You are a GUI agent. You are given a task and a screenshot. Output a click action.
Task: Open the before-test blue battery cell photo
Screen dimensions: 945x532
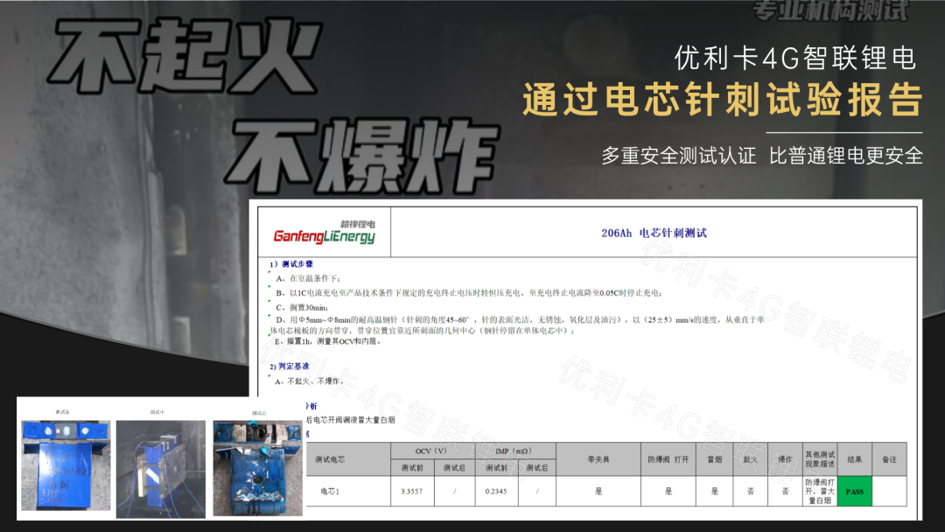[66, 465]
